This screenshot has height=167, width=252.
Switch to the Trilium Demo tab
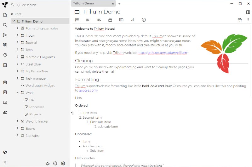tap(93, 3)
